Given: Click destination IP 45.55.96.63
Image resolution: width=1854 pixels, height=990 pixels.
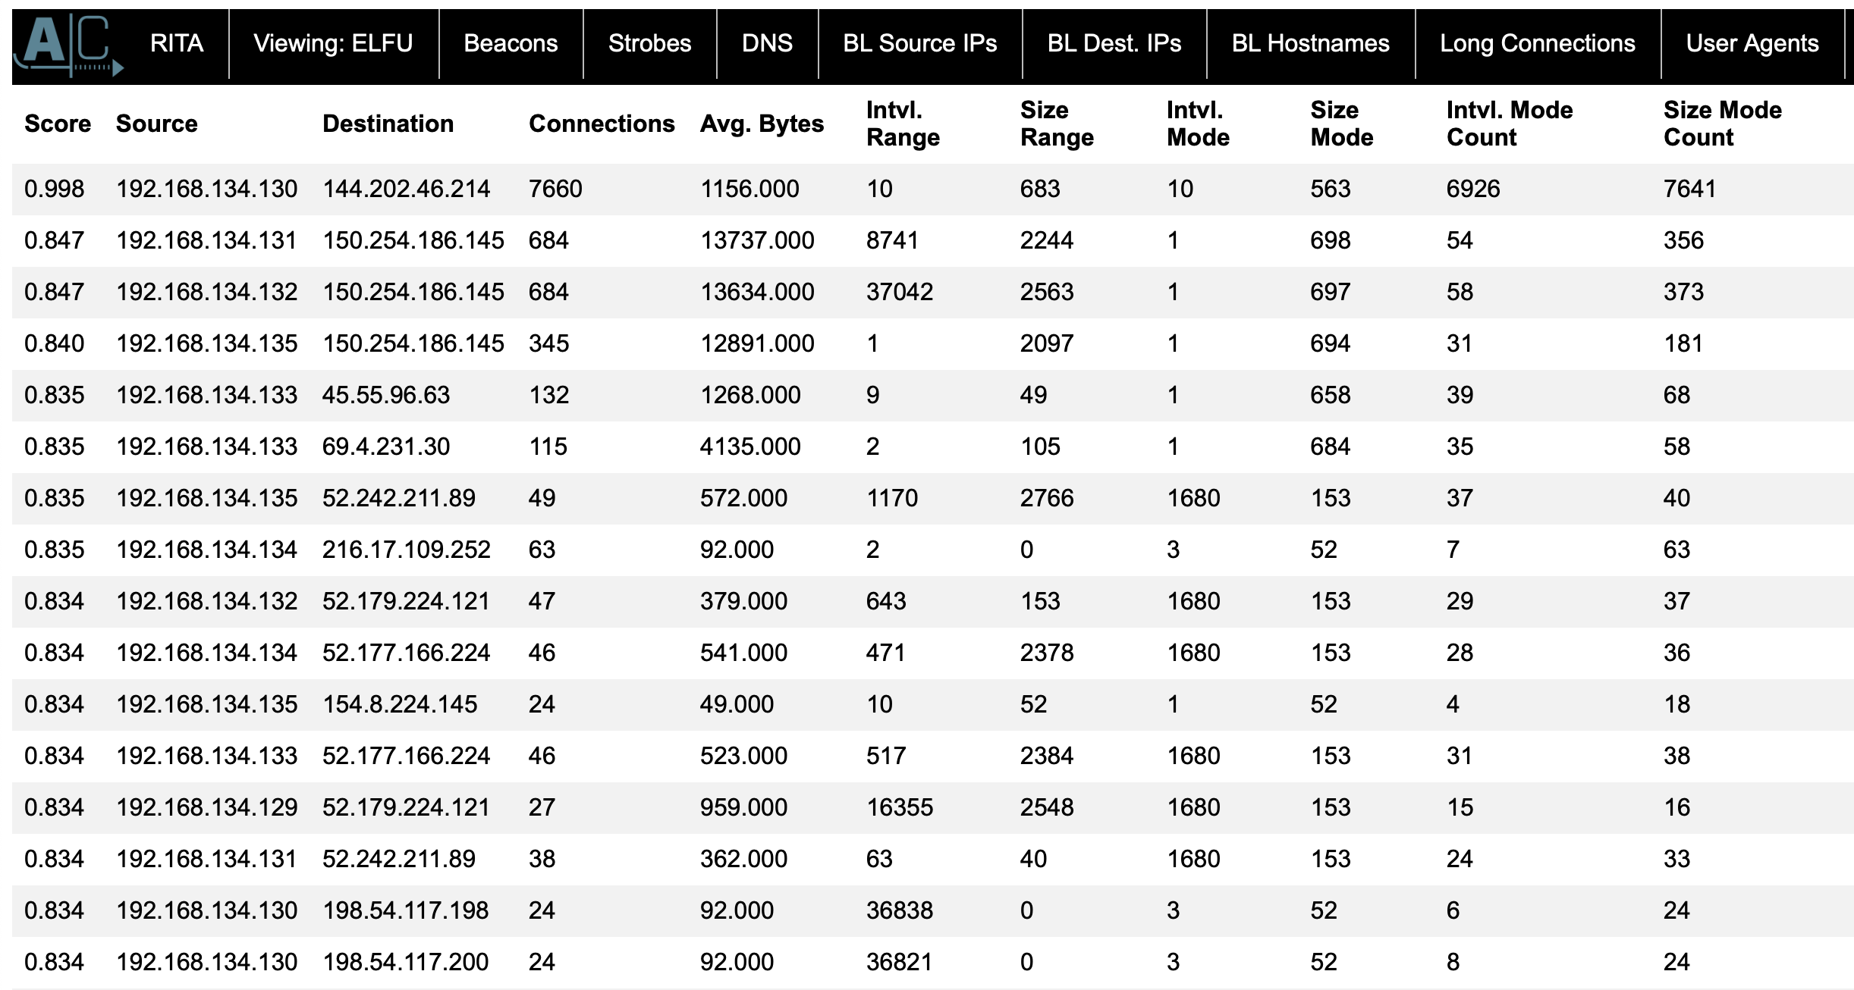Looking at the screenshot, I should click(x=385, y=395).
